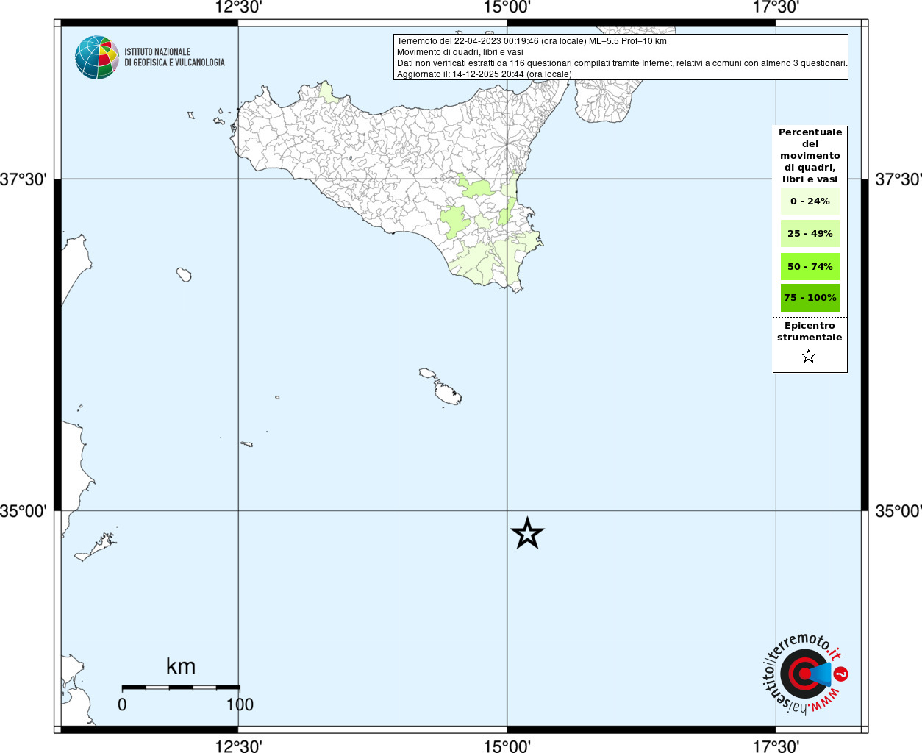The width and height of the screenshot is (922, 753).
Task: Click the 'Epicentro strumentale' legend label
Action: [x=810, y=332]
